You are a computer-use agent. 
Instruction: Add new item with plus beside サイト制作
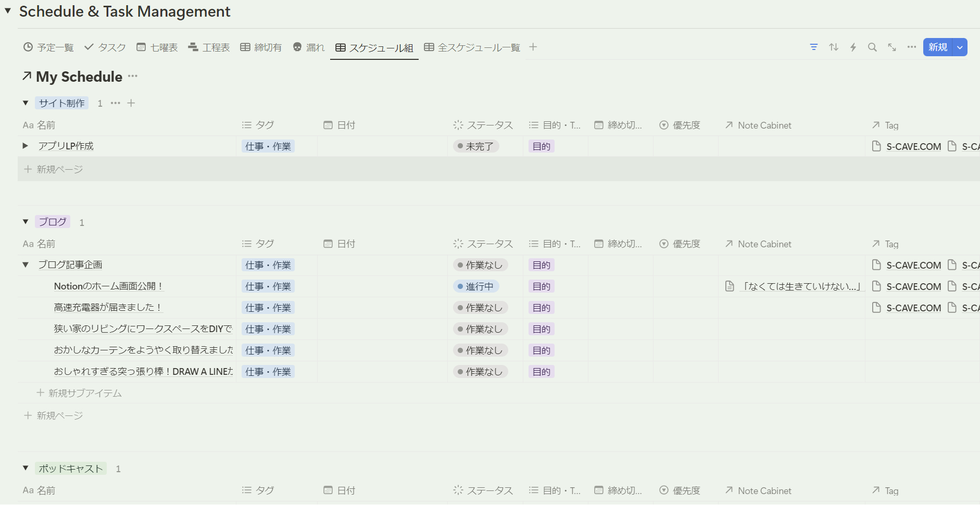(131, 103)
